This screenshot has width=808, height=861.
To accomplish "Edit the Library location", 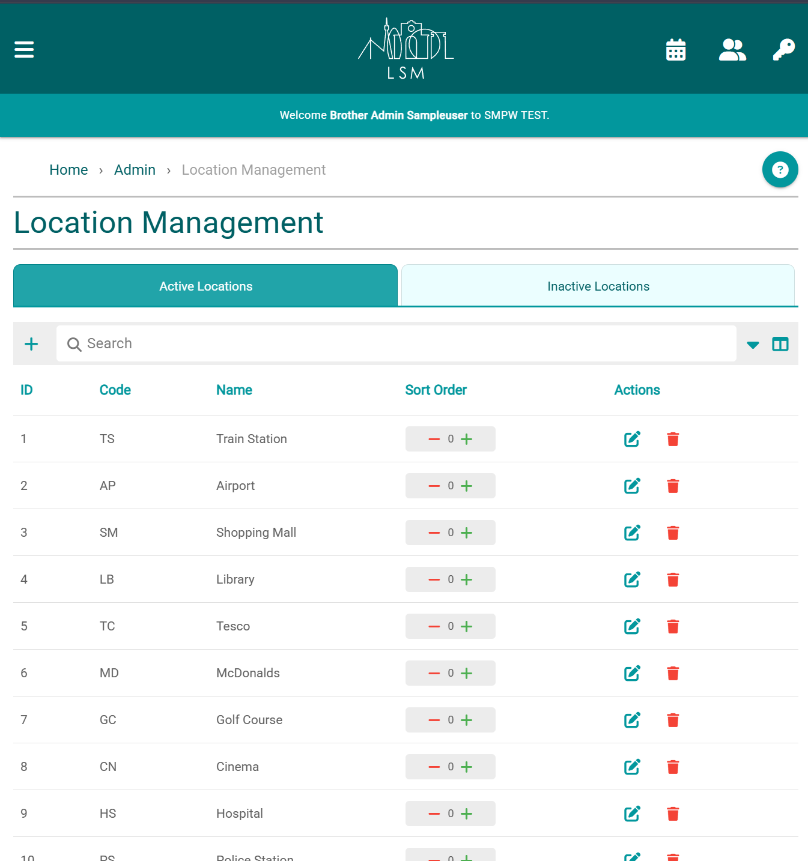I will (x=632, y=579).
